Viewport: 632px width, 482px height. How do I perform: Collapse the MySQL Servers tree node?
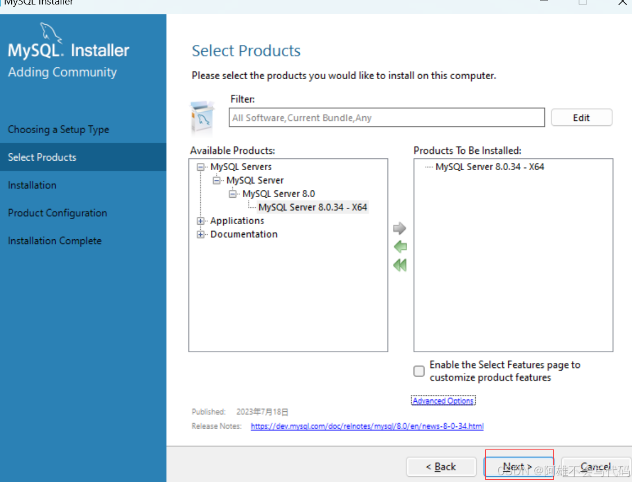pyautogui.click(x=200, y=167)
